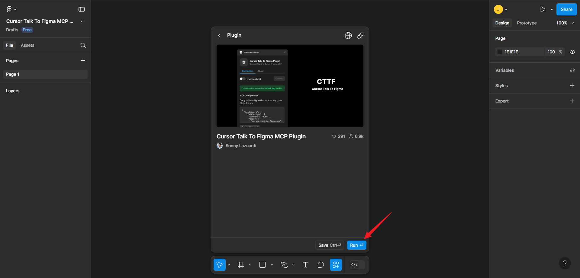The height and width of the screenshot is (278, 580).
Task: Present prototype with play icon
Action: [x=543, y=9]
